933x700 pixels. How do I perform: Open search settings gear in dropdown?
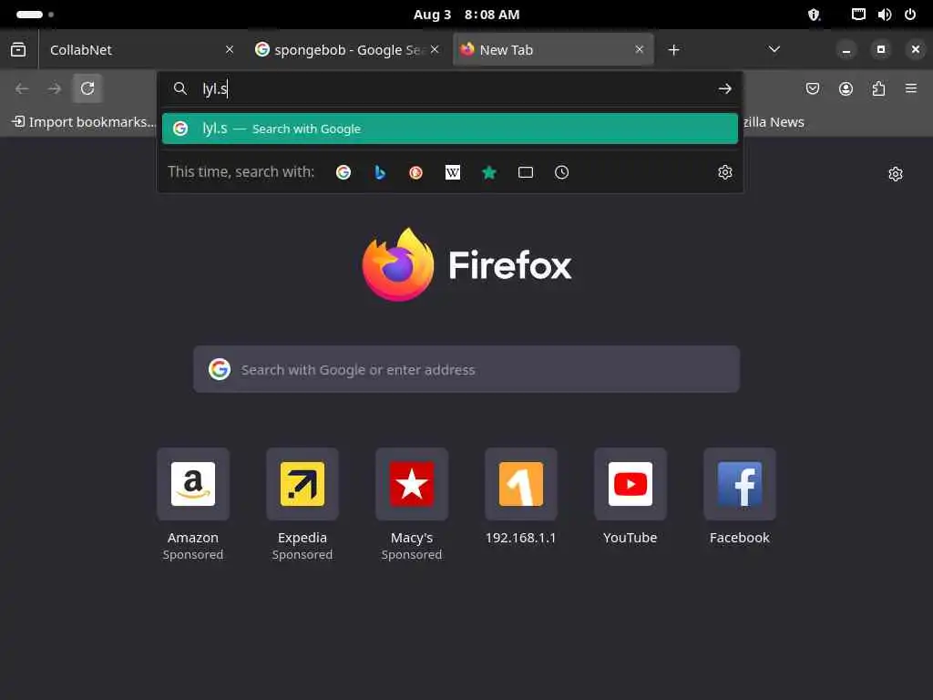click(x=724, y=172)
